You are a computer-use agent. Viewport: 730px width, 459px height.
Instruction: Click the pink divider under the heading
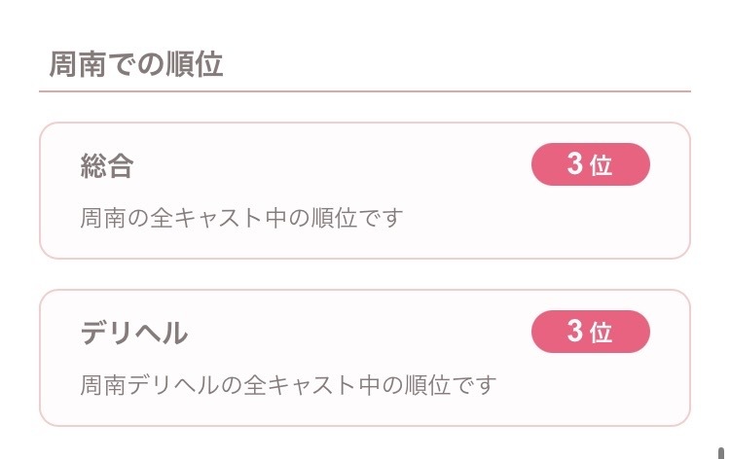coord(365,91)
